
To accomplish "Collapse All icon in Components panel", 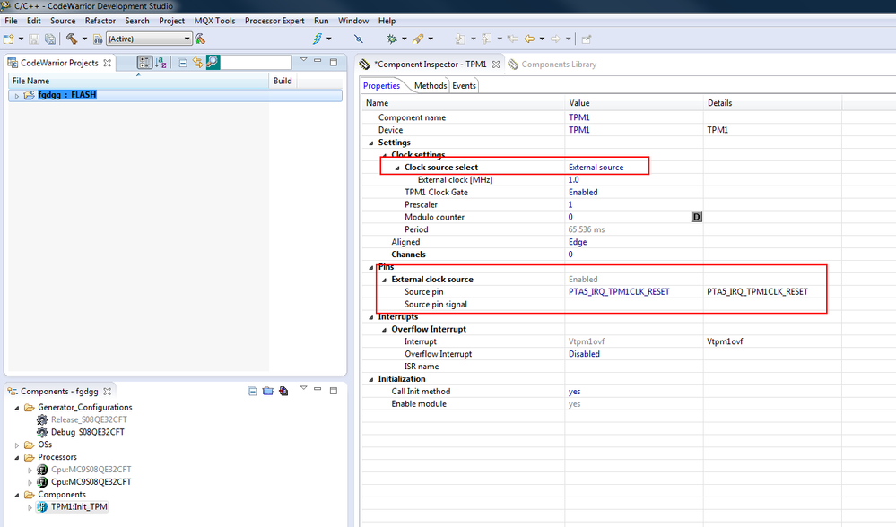I will (252, 391).
